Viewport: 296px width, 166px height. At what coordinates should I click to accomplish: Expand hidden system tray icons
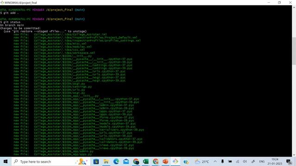click(215, 161)
